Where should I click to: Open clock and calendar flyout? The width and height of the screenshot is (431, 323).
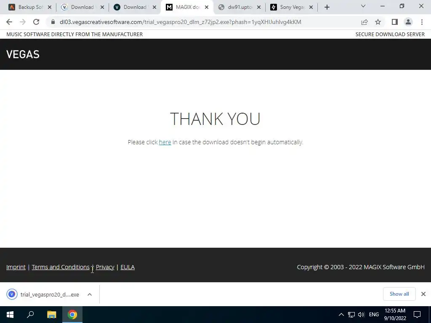click(x=395, y=315)
